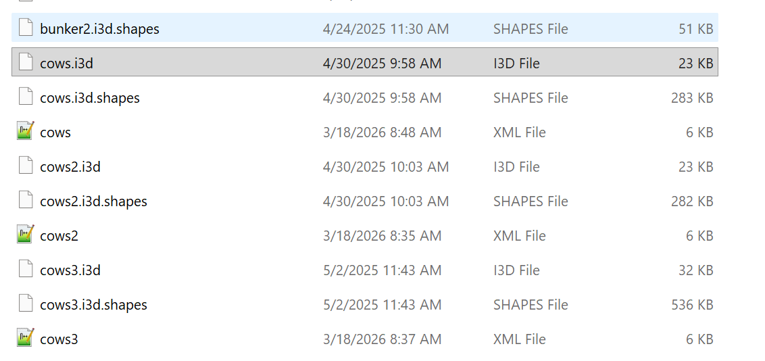
Task: Click the 5/2/2025 11:43 AM date of cows3.i3d
Action: (382, 270)
